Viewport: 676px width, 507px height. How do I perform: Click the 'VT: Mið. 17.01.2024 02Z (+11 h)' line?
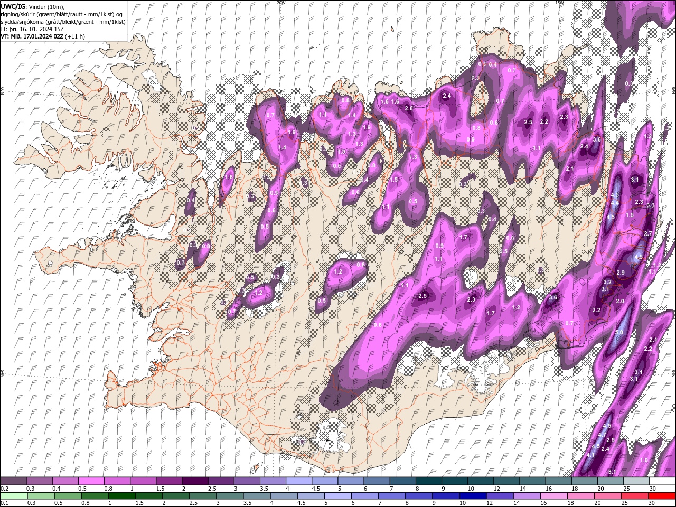click(43, 36)
